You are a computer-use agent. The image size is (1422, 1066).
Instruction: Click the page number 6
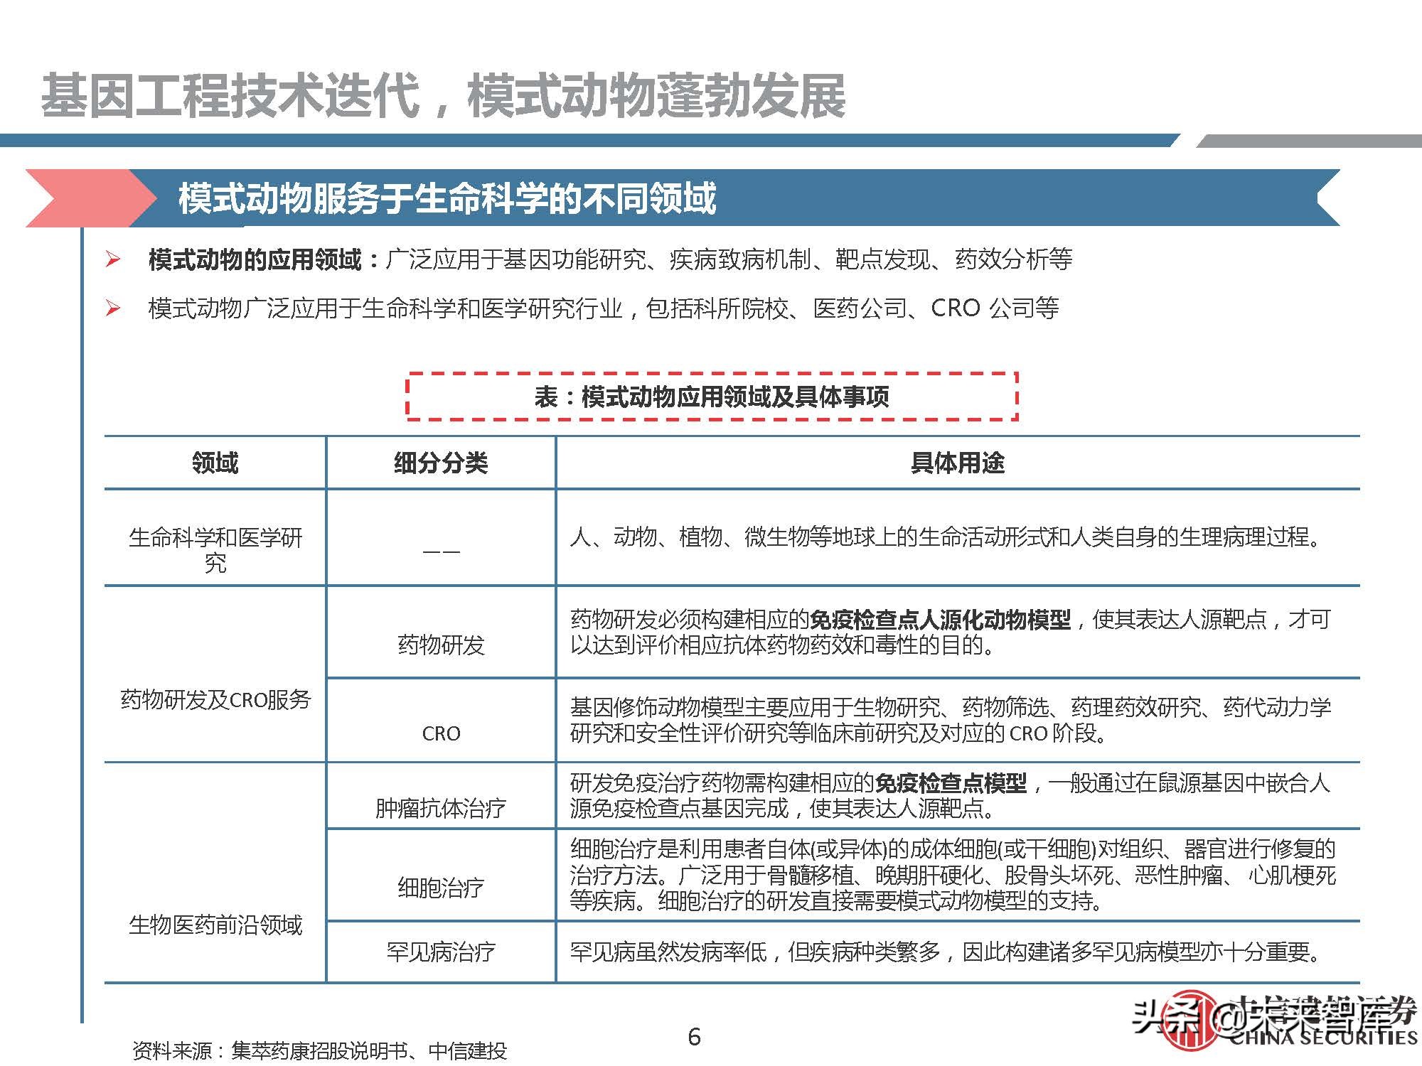(695, 1037)
